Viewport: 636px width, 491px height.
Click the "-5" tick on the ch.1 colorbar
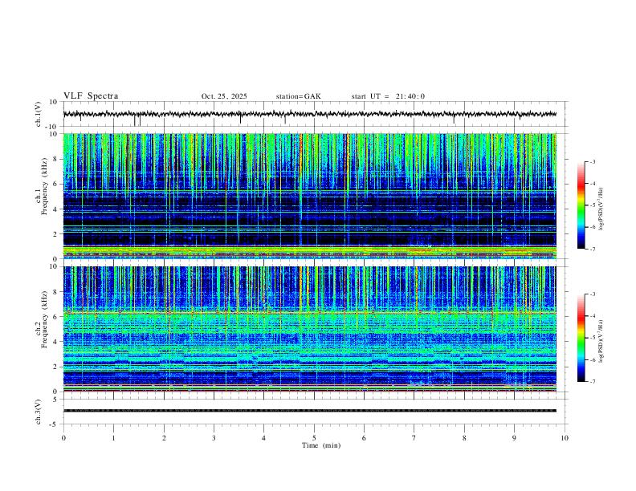[592, 205]
